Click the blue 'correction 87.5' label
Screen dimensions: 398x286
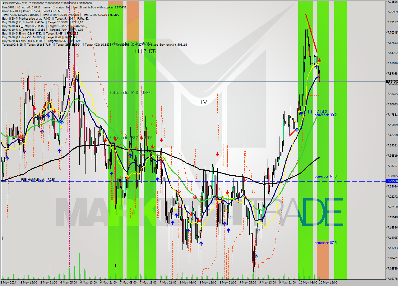[x=325, y=243]
